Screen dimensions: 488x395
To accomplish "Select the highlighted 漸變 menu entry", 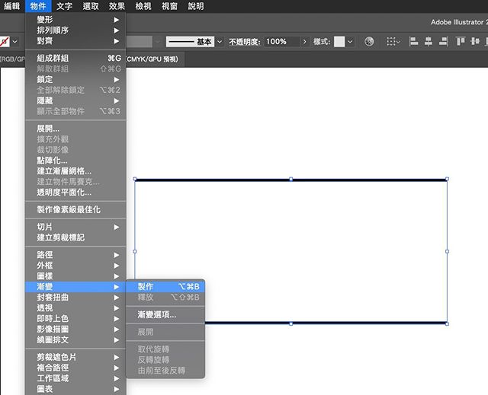I will pos(75,287).
